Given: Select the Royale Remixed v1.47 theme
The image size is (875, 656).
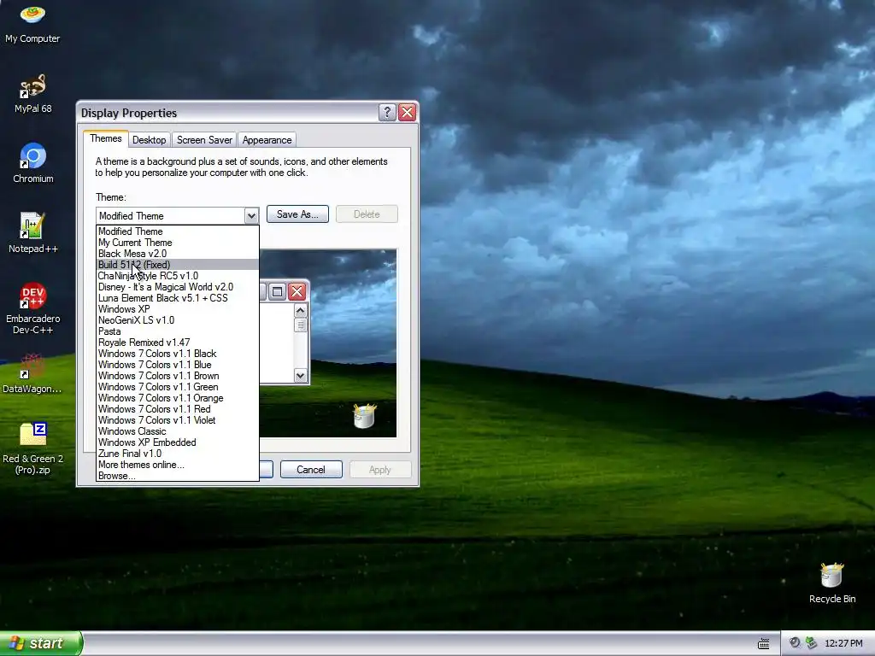Looking at the screenshot, I should (x=178, y=343).
